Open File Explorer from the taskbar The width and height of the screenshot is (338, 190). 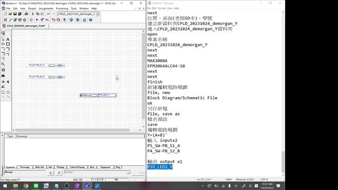(x=15, y=186)
